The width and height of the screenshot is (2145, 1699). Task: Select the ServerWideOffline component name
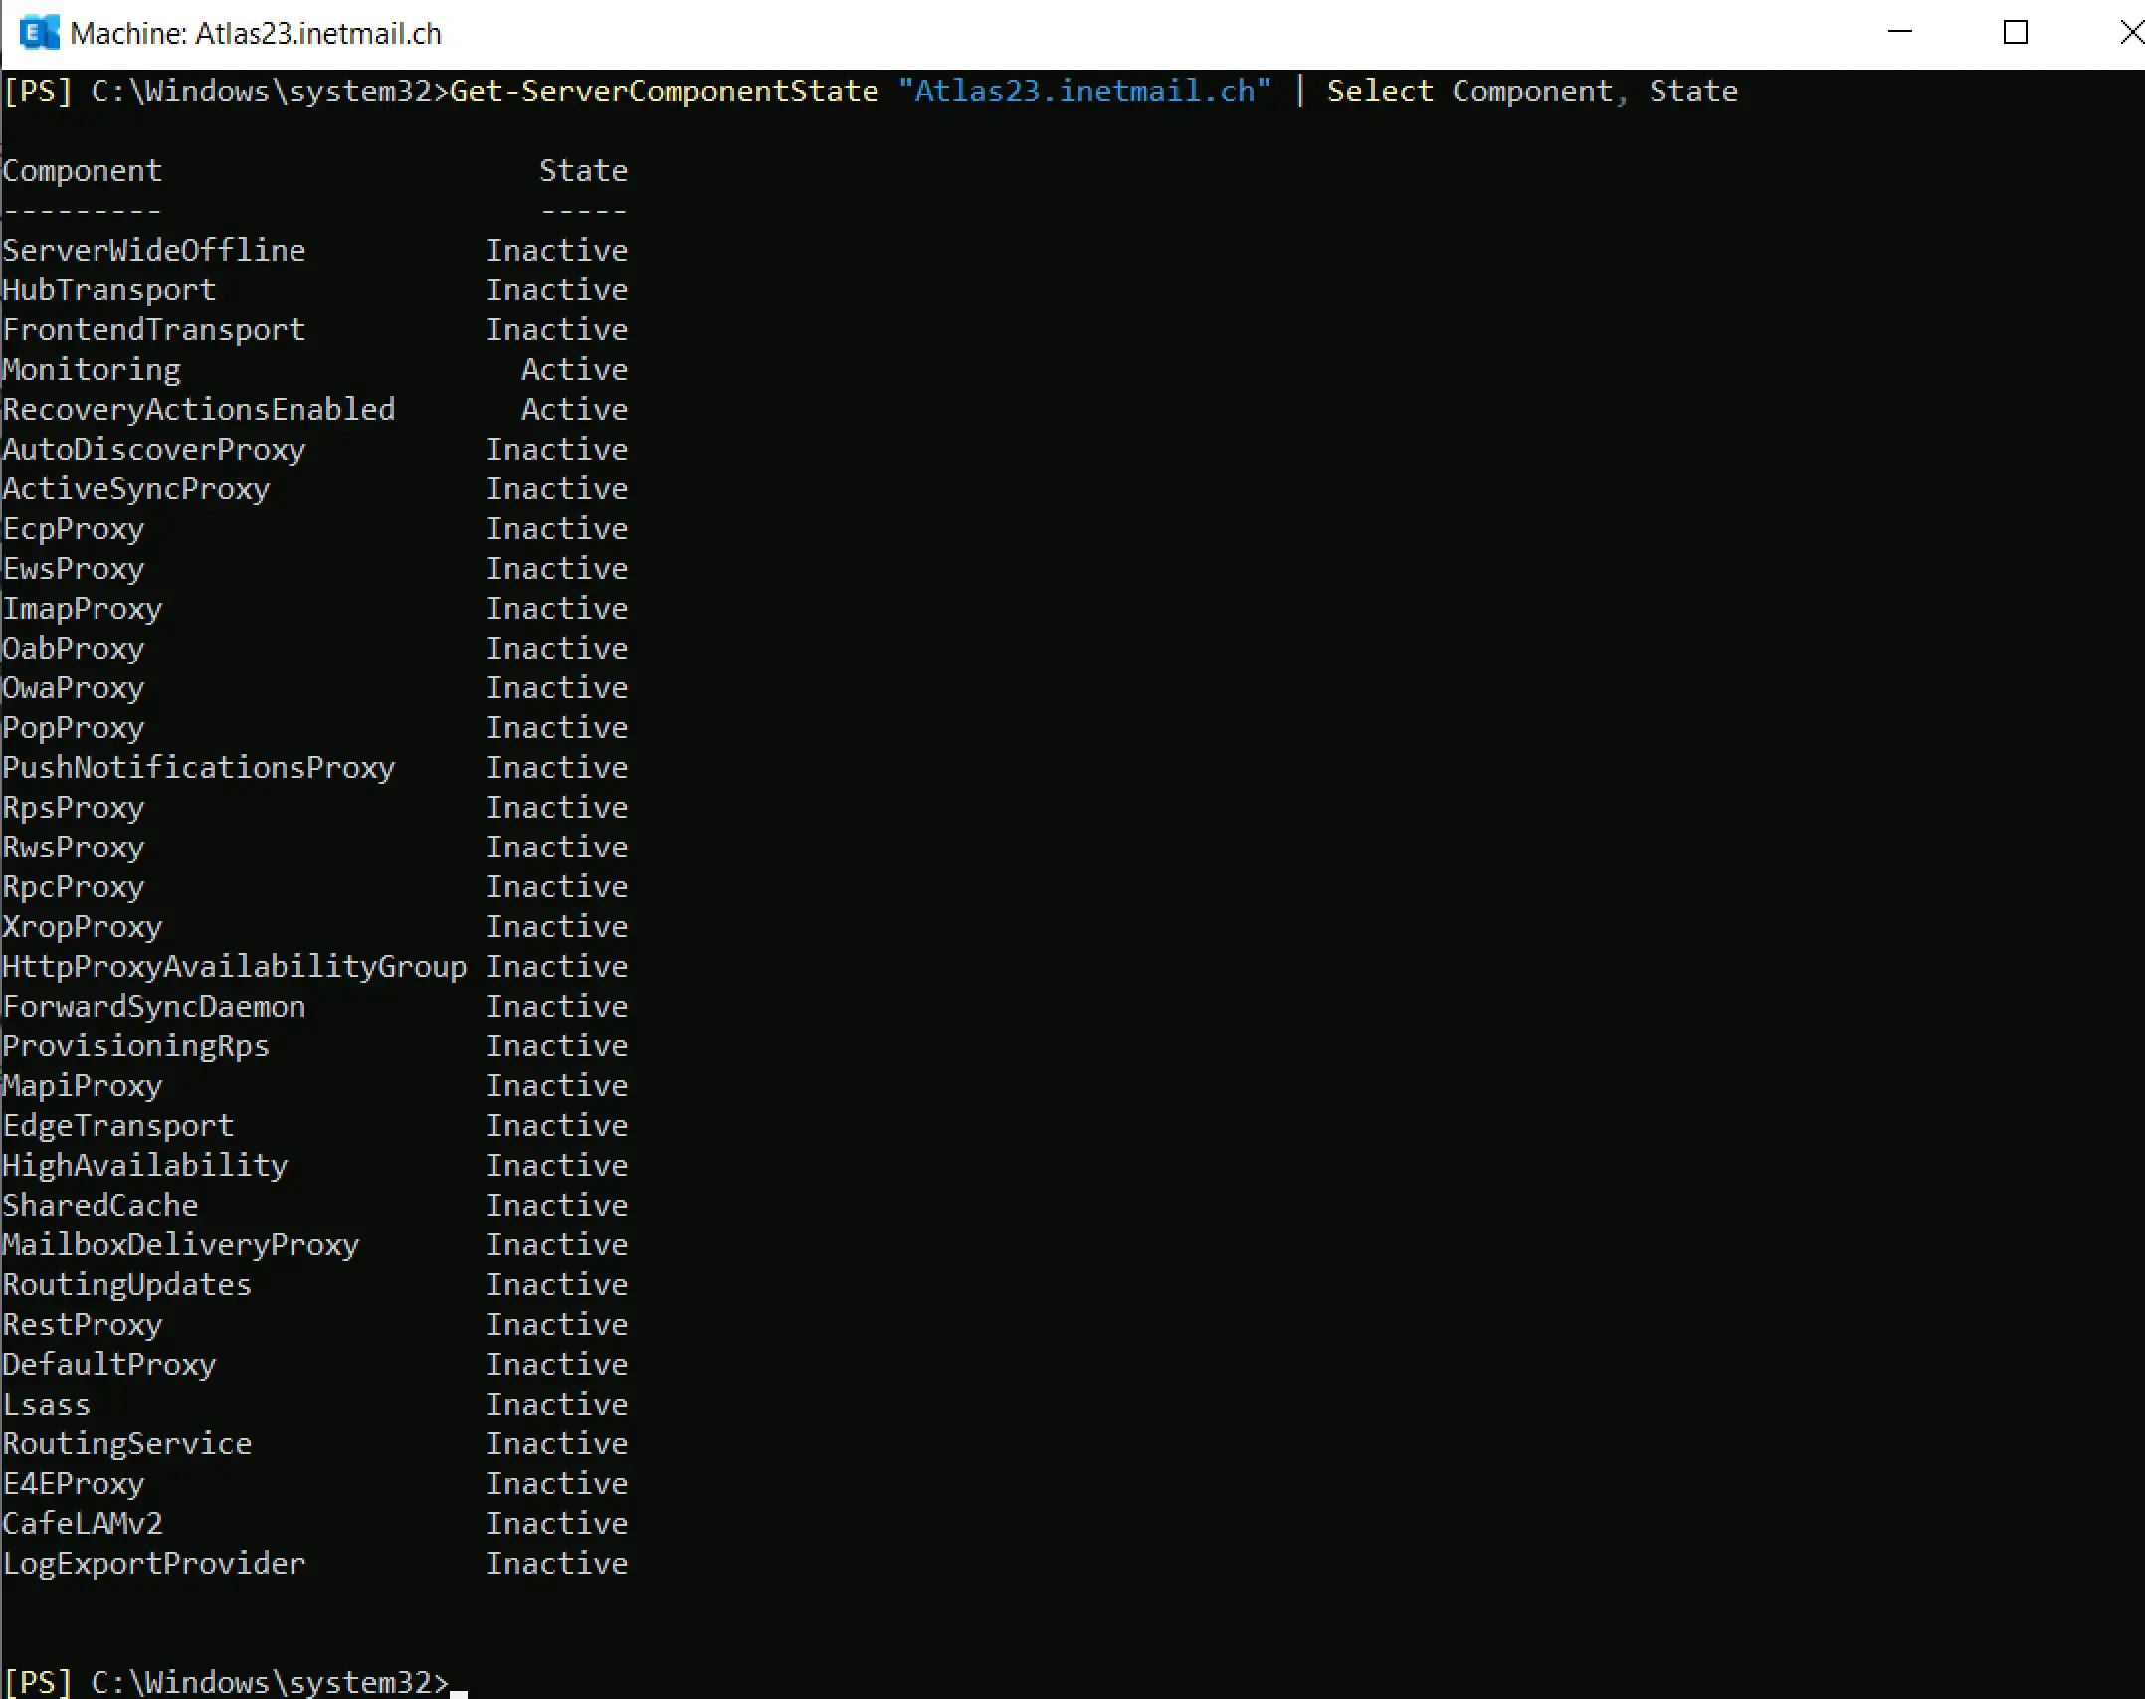pyautogui.click(x=155, y=250)
